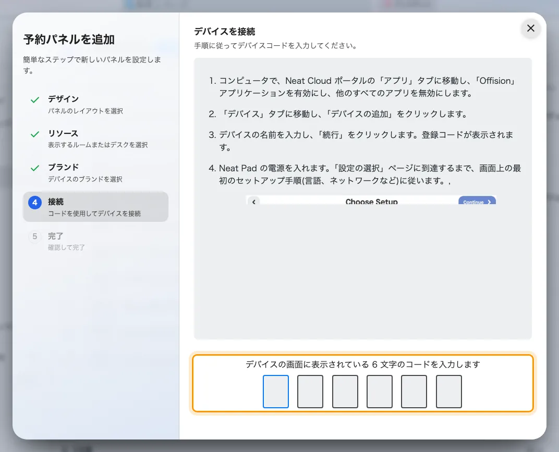Click the green checkmark next to デザイン
559x452 pixels.
pyautogui.click(x=34, y=100)
